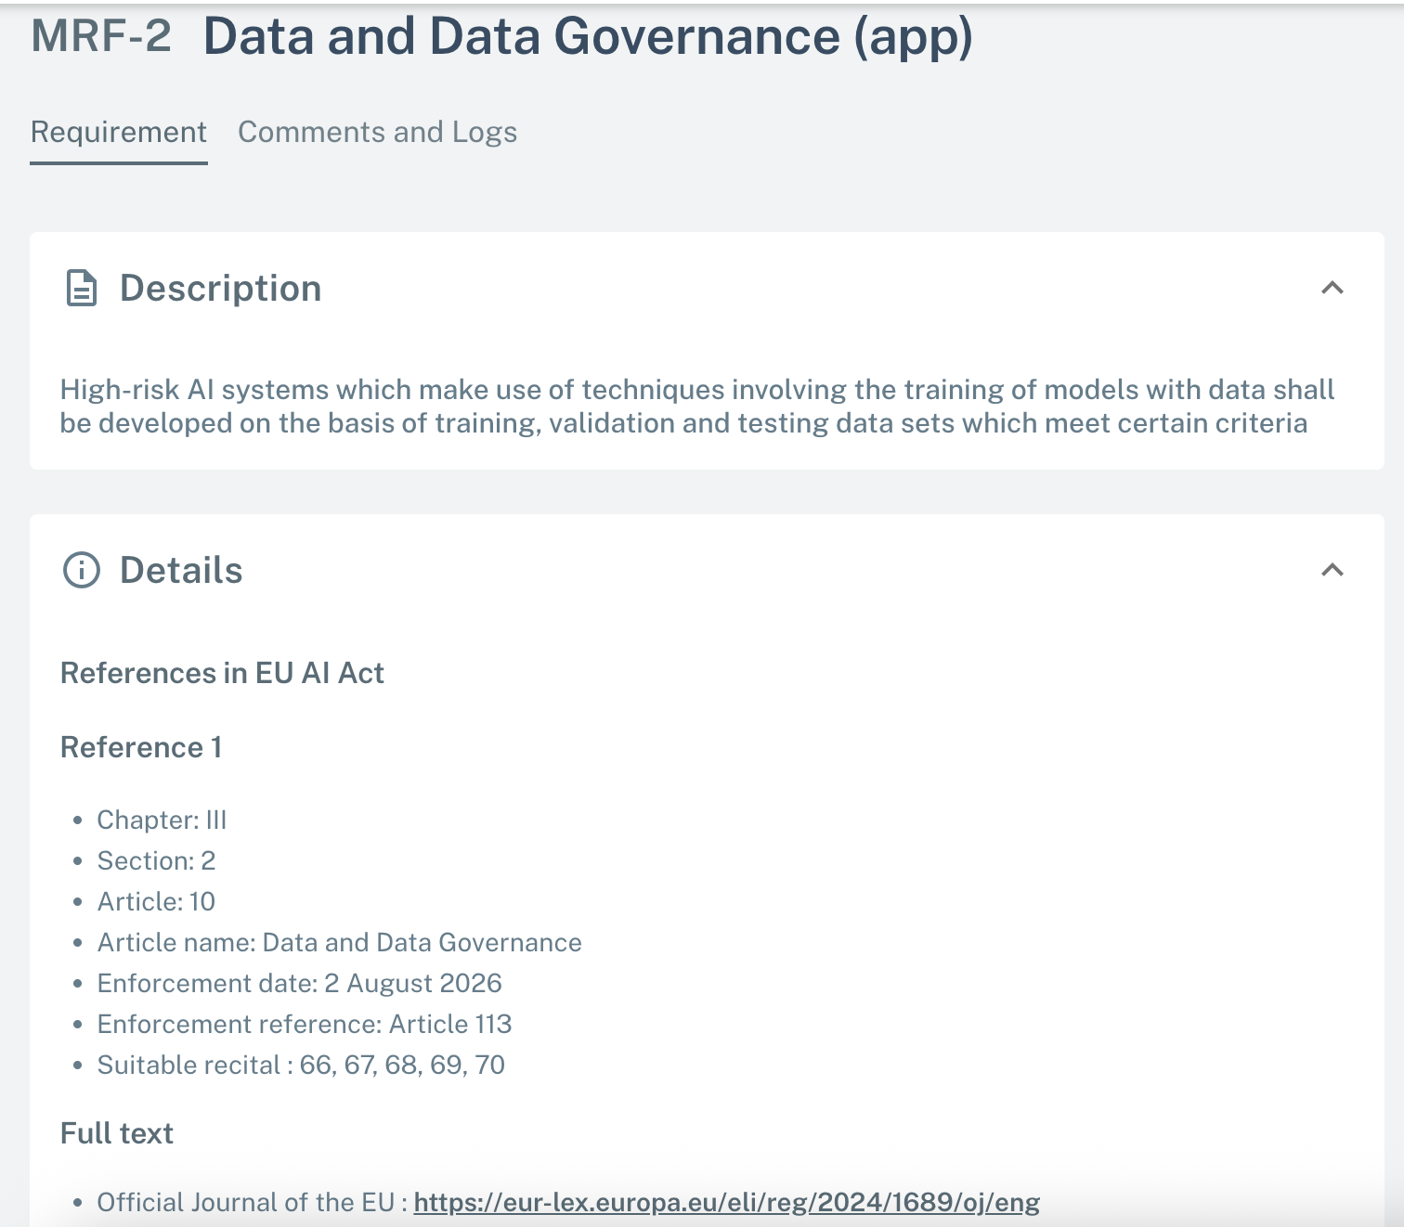The image size is (1404, 1227).
Task: Open the eur-lex.europa.eu Official Journal link
Action: [726, 1202]
